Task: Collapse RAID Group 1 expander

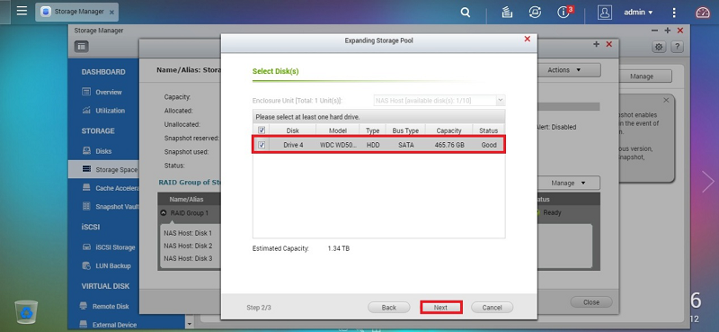Action: click(164, 213)
